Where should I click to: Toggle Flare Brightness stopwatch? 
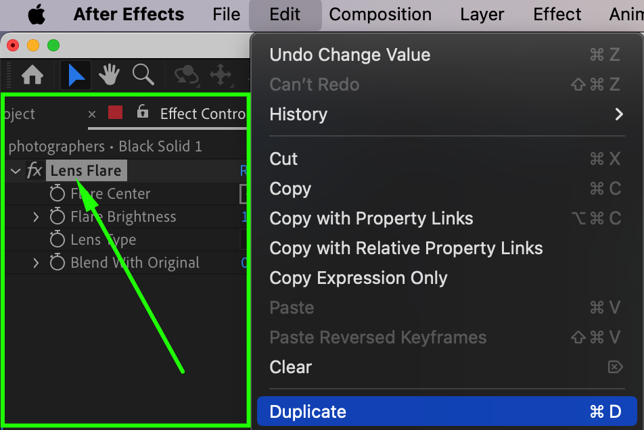click(57, 217)
